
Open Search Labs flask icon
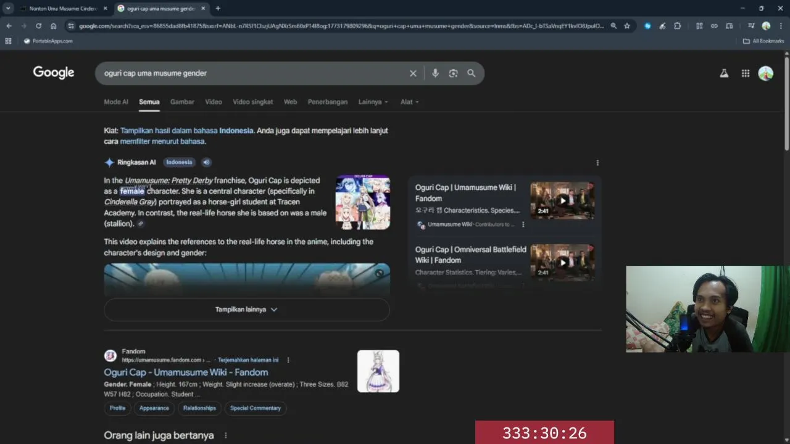click(x=724, y=73)
